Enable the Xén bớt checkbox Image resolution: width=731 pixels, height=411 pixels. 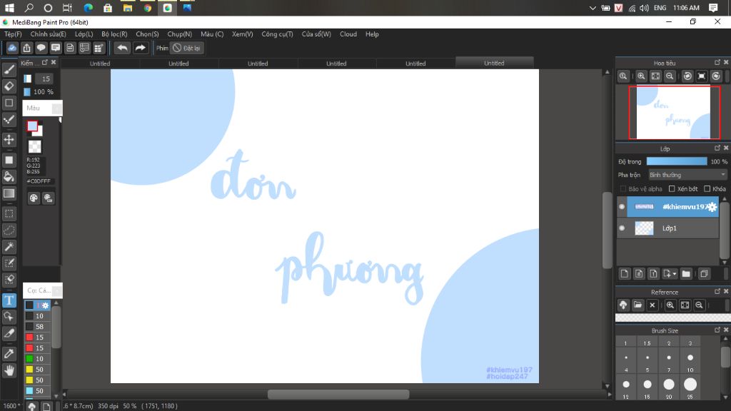click(672, 188)
